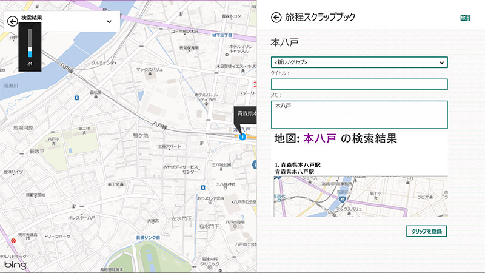Screen dimensions: 485x273
Task: Click the 青森県本八戸 map callout label
Action: point(246,113)
